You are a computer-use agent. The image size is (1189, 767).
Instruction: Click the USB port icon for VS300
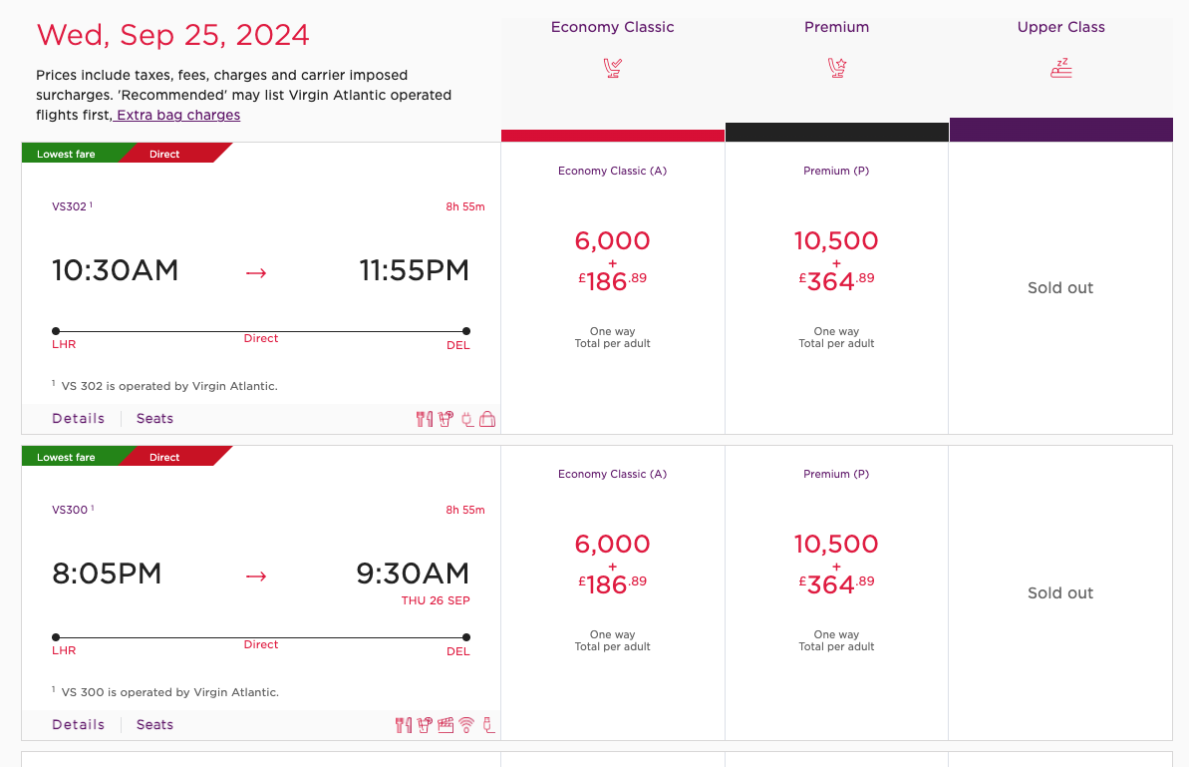coord(488,725)
